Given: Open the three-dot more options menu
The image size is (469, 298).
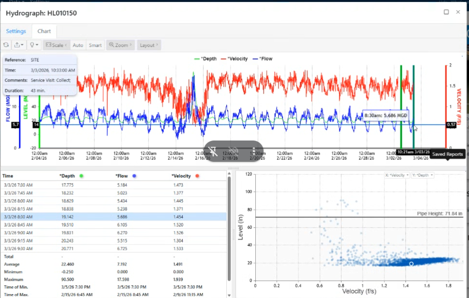Looking at the screenshot, I should click(x=253, y=151).
